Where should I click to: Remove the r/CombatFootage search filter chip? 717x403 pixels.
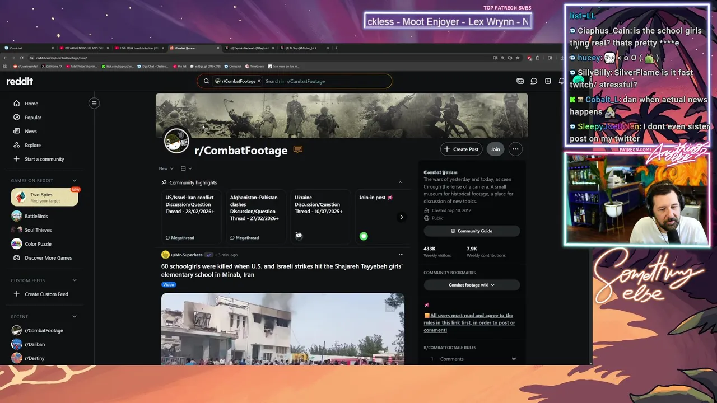[259, 81]
